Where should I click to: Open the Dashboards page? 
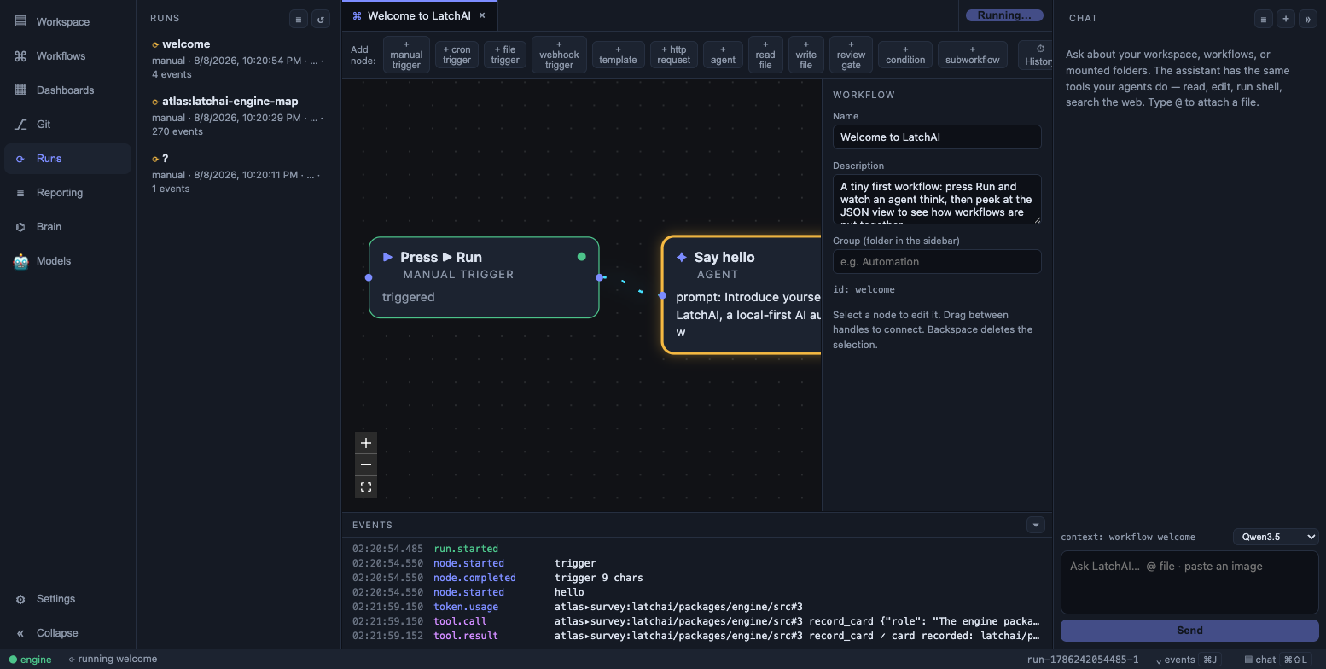67,90
